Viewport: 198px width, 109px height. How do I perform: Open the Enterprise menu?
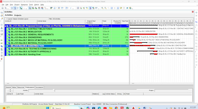(24, 5)
